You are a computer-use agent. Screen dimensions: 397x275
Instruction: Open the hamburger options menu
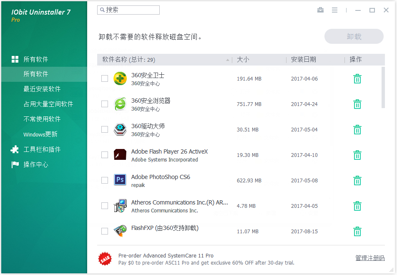[x=335, y=10]
